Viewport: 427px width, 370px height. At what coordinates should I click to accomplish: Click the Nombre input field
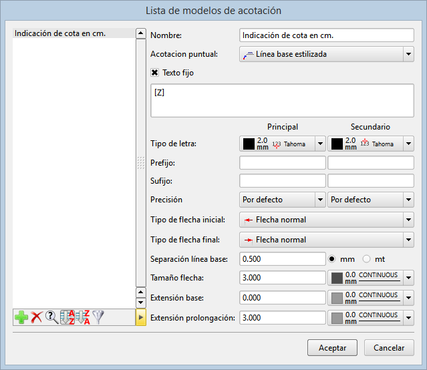click(327, 35)
